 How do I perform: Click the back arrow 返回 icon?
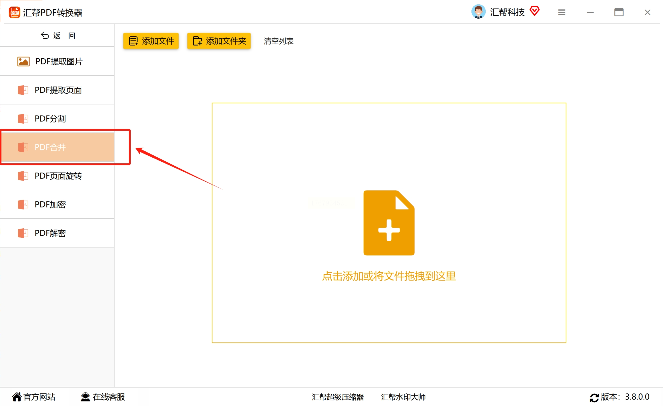click(45, 35)
